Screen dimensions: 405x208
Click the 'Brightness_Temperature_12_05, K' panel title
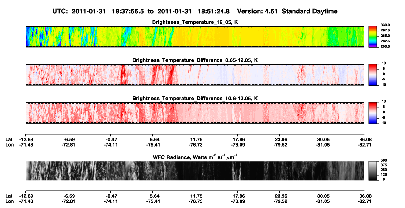[195, 22]
